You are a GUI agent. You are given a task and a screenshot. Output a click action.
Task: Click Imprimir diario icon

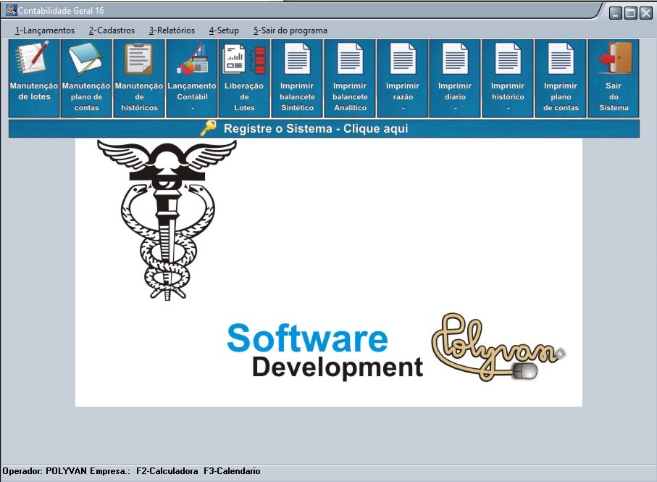pos(455,78)
